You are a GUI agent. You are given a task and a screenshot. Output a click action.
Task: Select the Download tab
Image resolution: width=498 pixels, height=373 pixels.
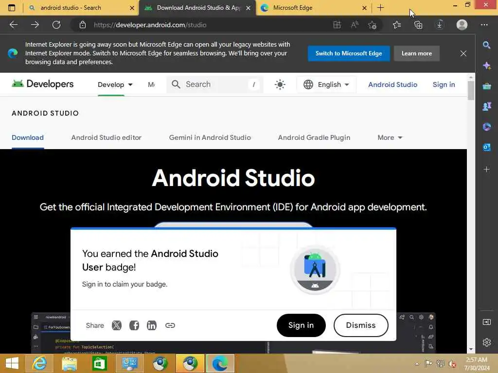28,137
